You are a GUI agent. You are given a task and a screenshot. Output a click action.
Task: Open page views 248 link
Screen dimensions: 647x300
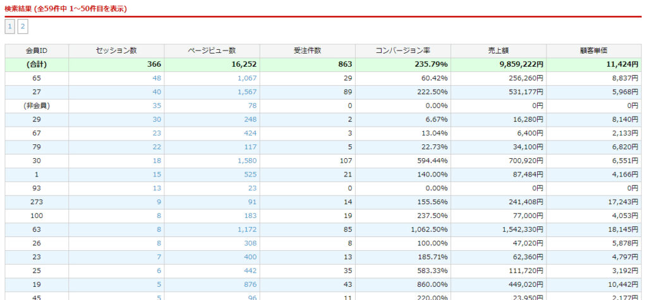click(x=250, y=120)
